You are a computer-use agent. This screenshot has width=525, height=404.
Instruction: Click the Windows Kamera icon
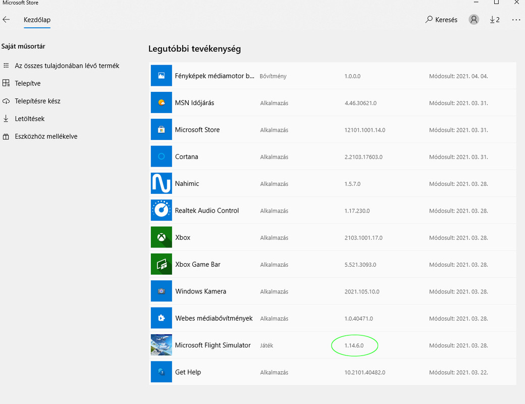point(162,291)
